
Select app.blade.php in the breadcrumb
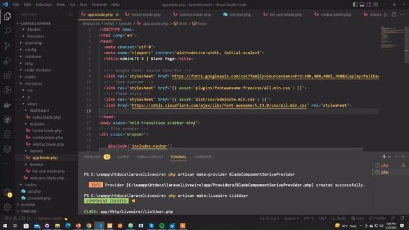click(155, 24)
